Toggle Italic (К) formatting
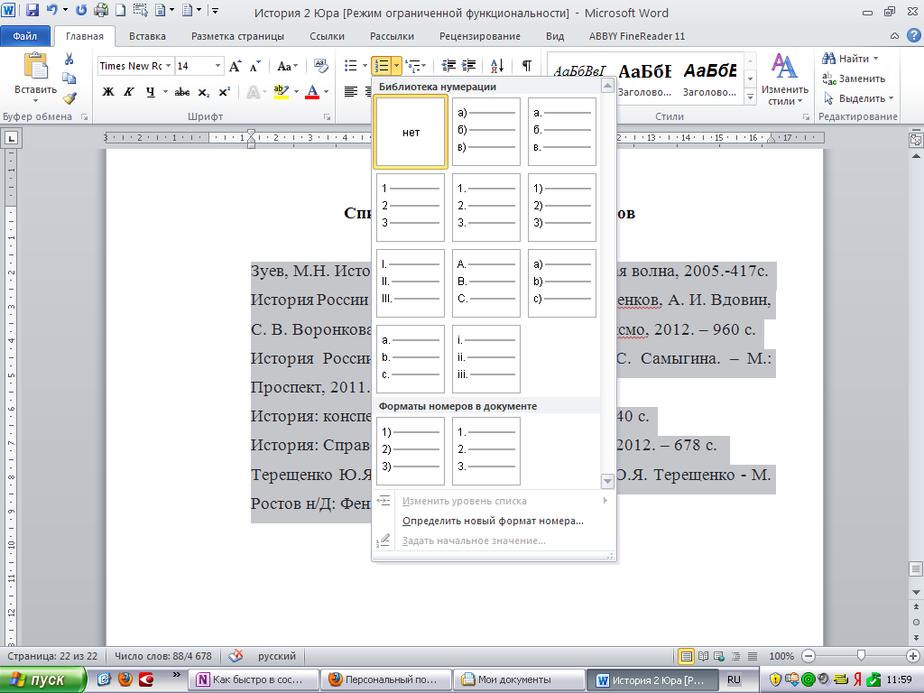Screen dimensions: 924x693 [x=129, y=92]
